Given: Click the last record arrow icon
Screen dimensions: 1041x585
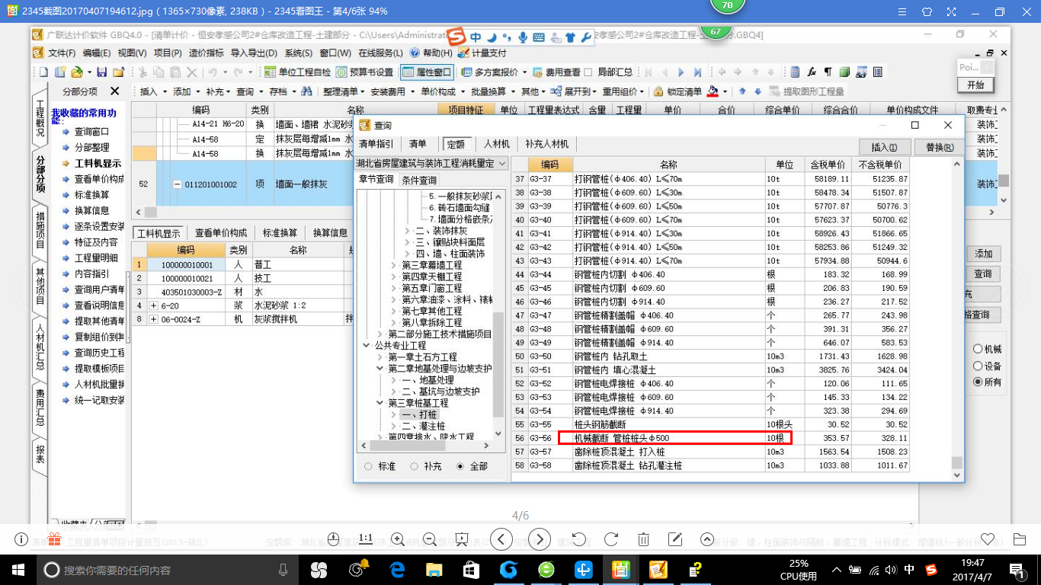Looking at the screenshot, I should [x=697, y=72].
